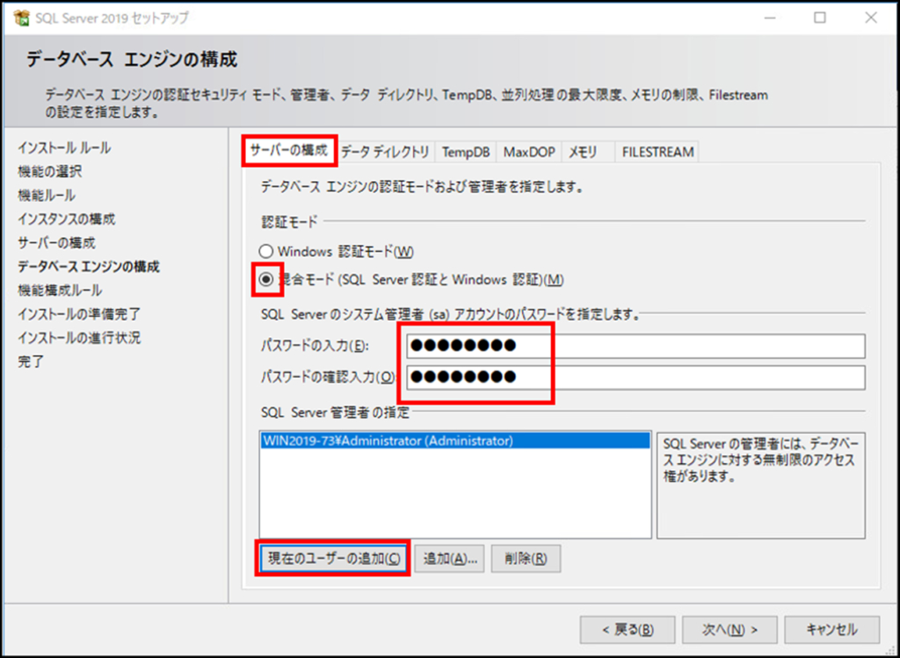Maximize the setup window
Image resolution: width=900 pixels, height=658 pixels.
(x=820, y=18)
